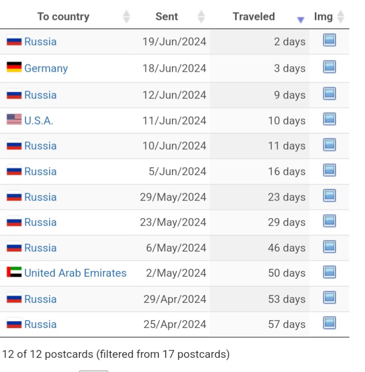Viewport: 365px width, 372px height.
Task: View image for postcard sent 6/May/2024
Action: pyautogui.click(x=329, y=246)
